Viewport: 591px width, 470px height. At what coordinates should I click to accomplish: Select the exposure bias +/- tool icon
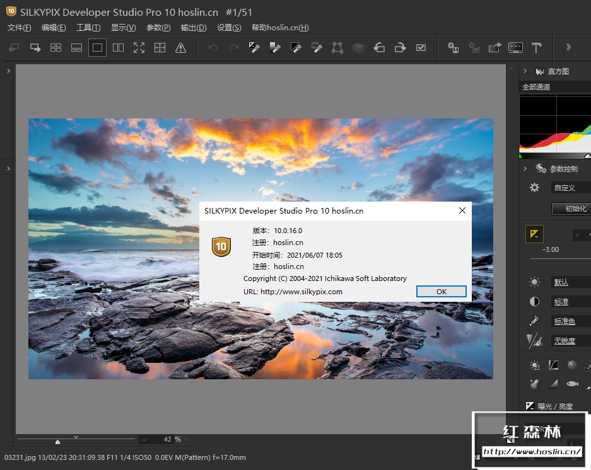[534, 234]
